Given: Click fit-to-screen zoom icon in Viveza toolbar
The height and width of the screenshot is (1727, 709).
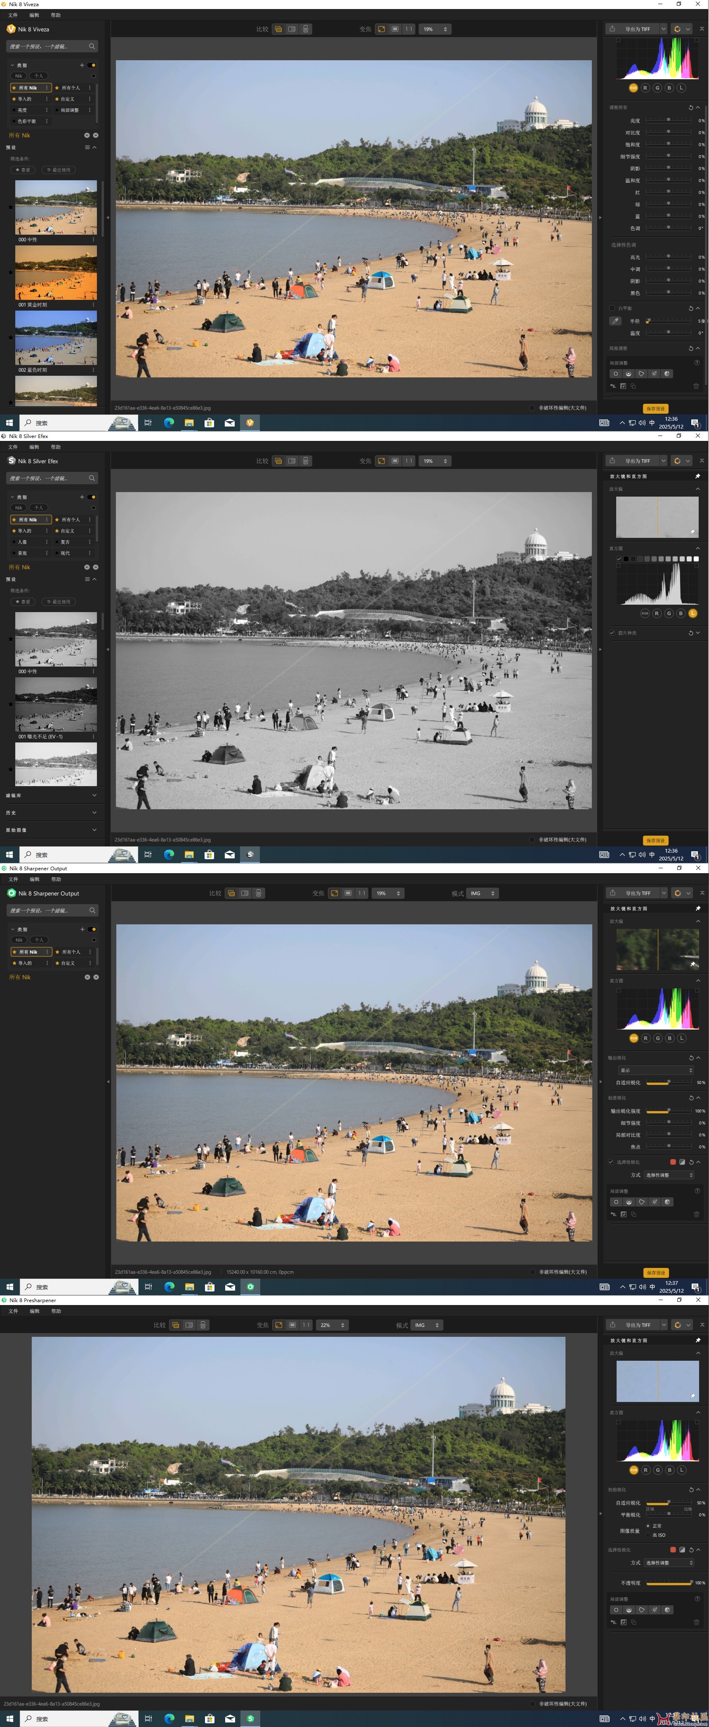Looking at the screenshot, I should pyautogui.click(x=381, y=29).
